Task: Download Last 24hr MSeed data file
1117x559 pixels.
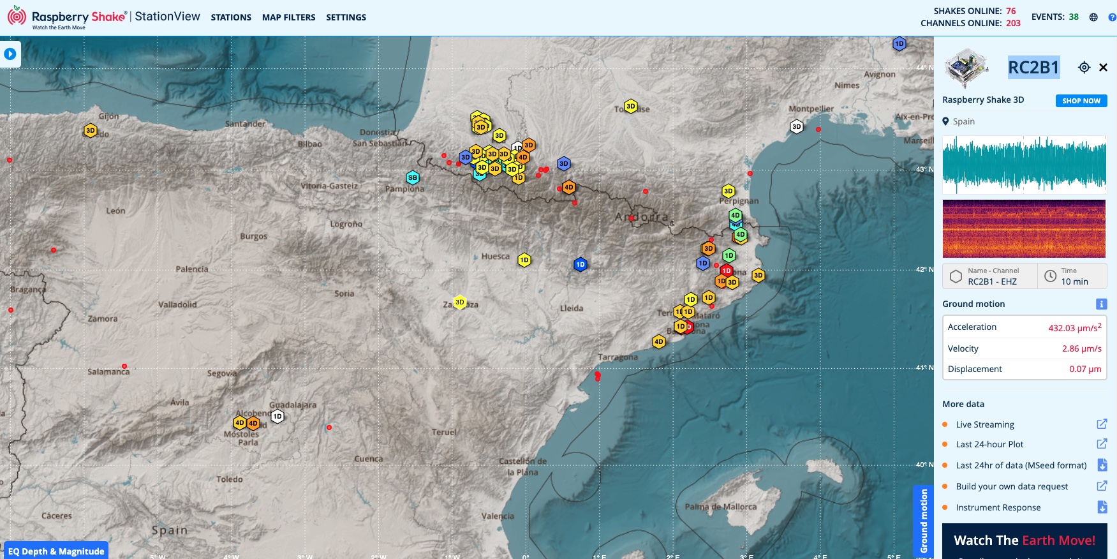Action: 1102,465
